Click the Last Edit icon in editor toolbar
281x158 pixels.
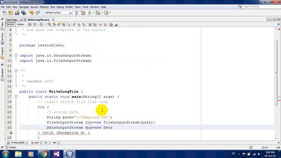(x=30, y=25)
